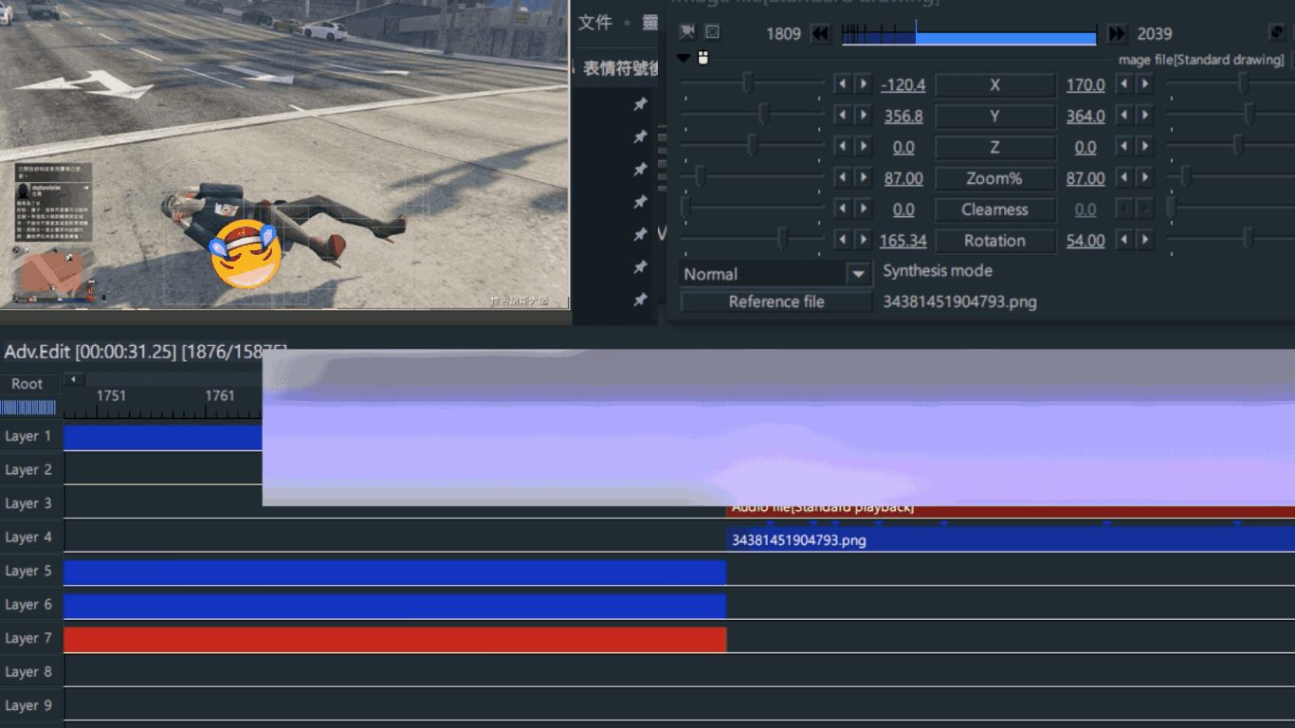Screen dimensions: 1295x728
Task: Click the right Zoom% slider handle
Action: pyautogui.click(x=1185, y=177)
